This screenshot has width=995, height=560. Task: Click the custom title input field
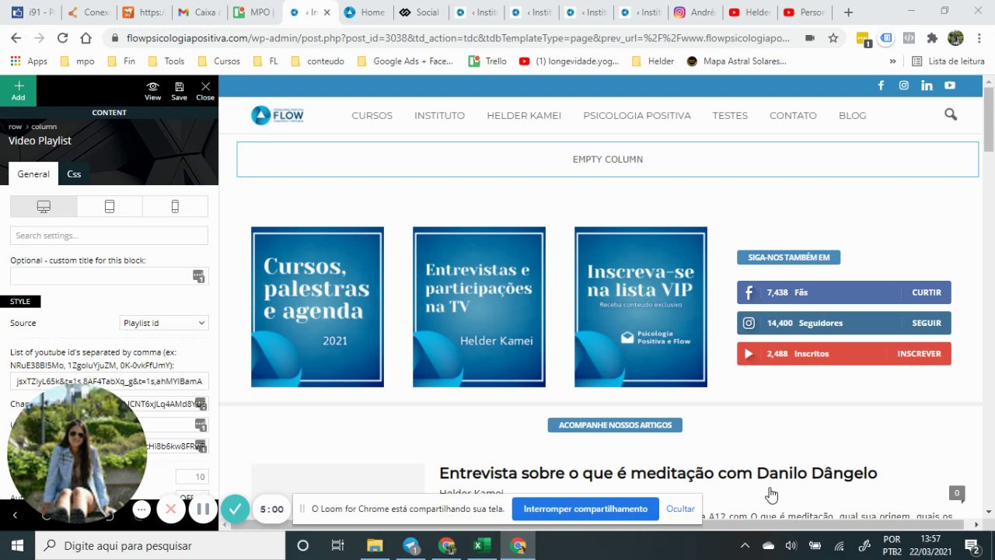[109, 276]
